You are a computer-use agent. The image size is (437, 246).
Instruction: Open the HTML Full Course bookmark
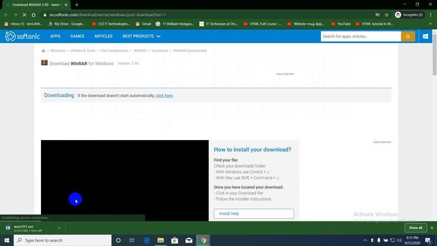262,24
